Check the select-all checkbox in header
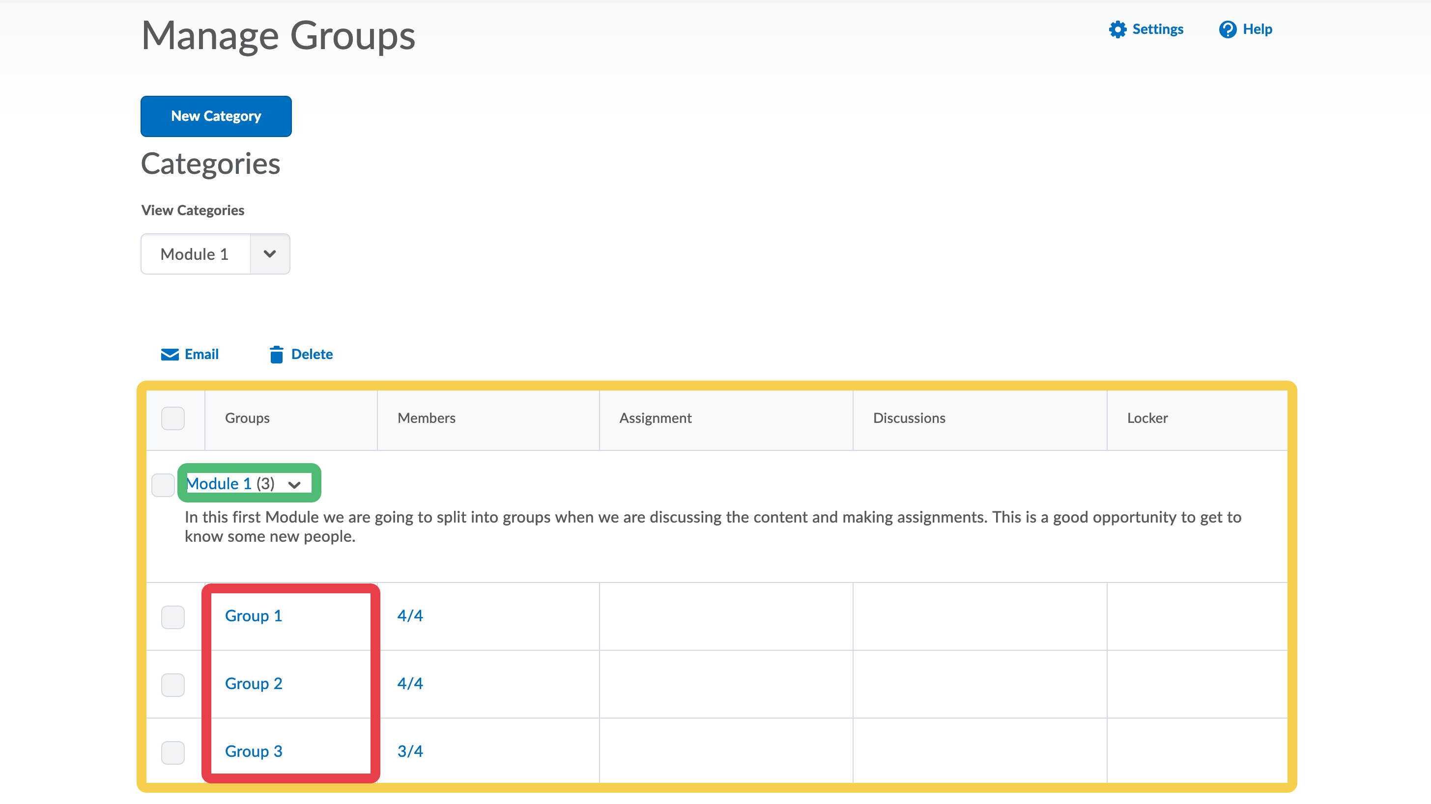Viewport: 1431px width, 804px height. tap(173, 418)
